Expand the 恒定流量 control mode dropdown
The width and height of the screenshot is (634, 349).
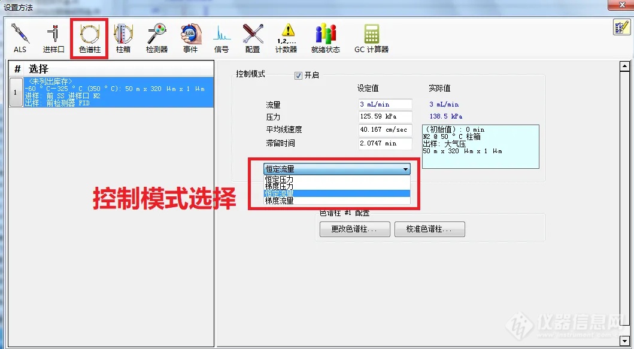tap(337, 169)
